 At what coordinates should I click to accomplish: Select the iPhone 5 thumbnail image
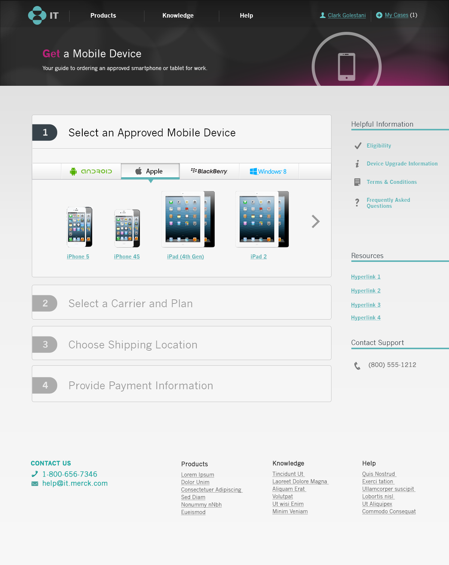click(x=79, y=227)
